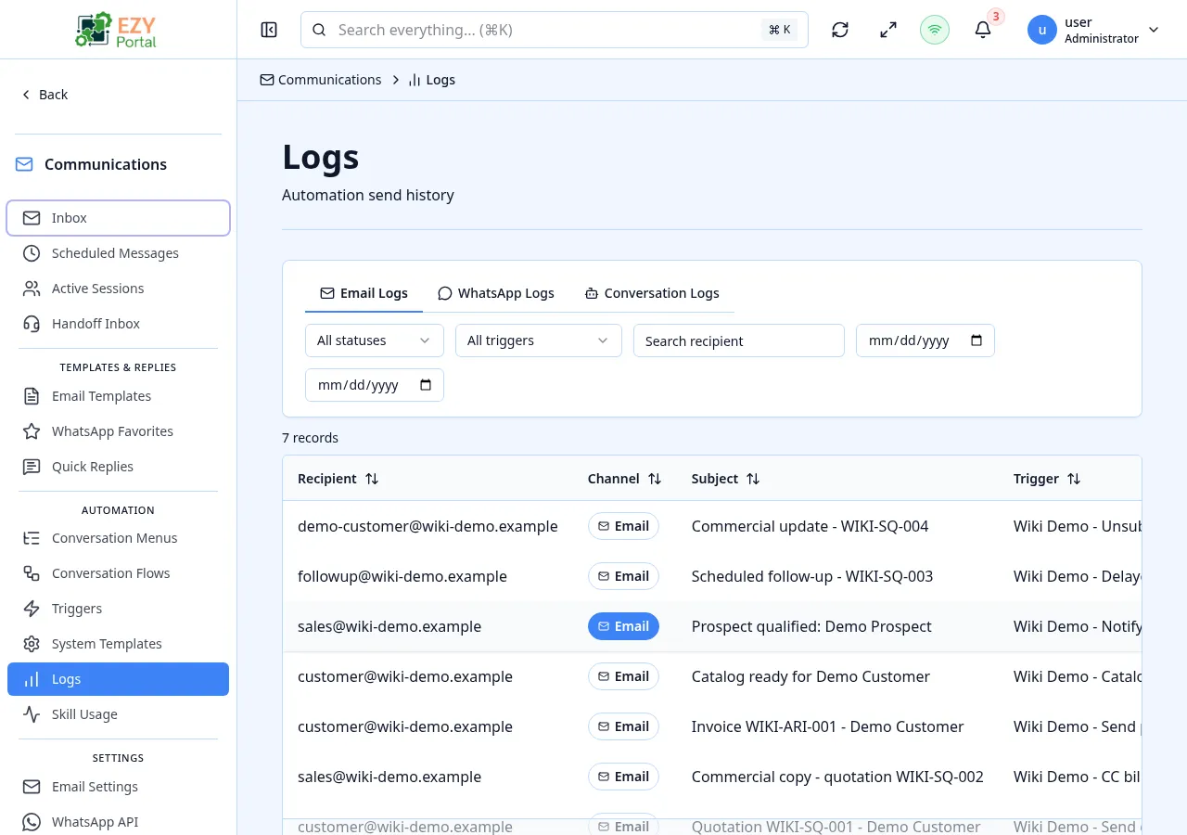Click the Communications envelope icon in sidebar header

click(x=24, y=164)
